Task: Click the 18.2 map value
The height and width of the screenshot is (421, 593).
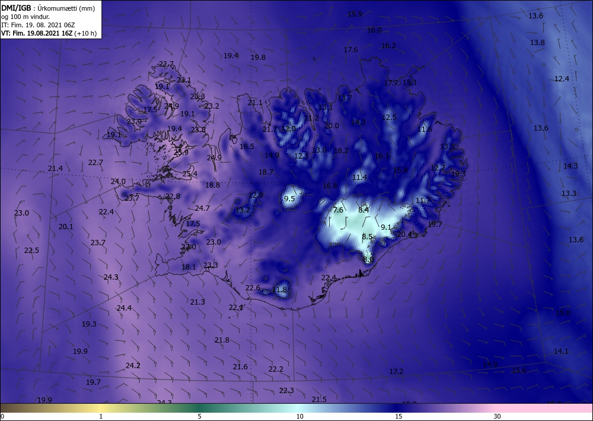Action: [341, 151]
